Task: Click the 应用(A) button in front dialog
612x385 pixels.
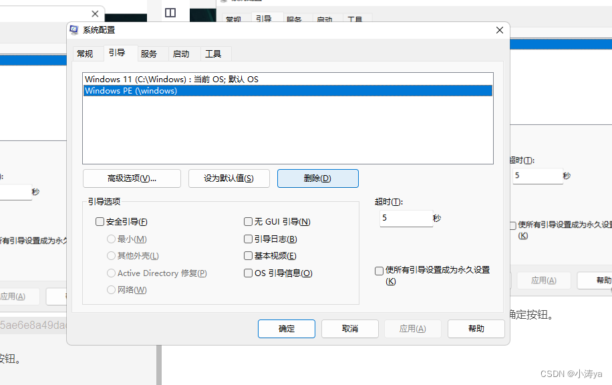Action: tap(413, 329)
